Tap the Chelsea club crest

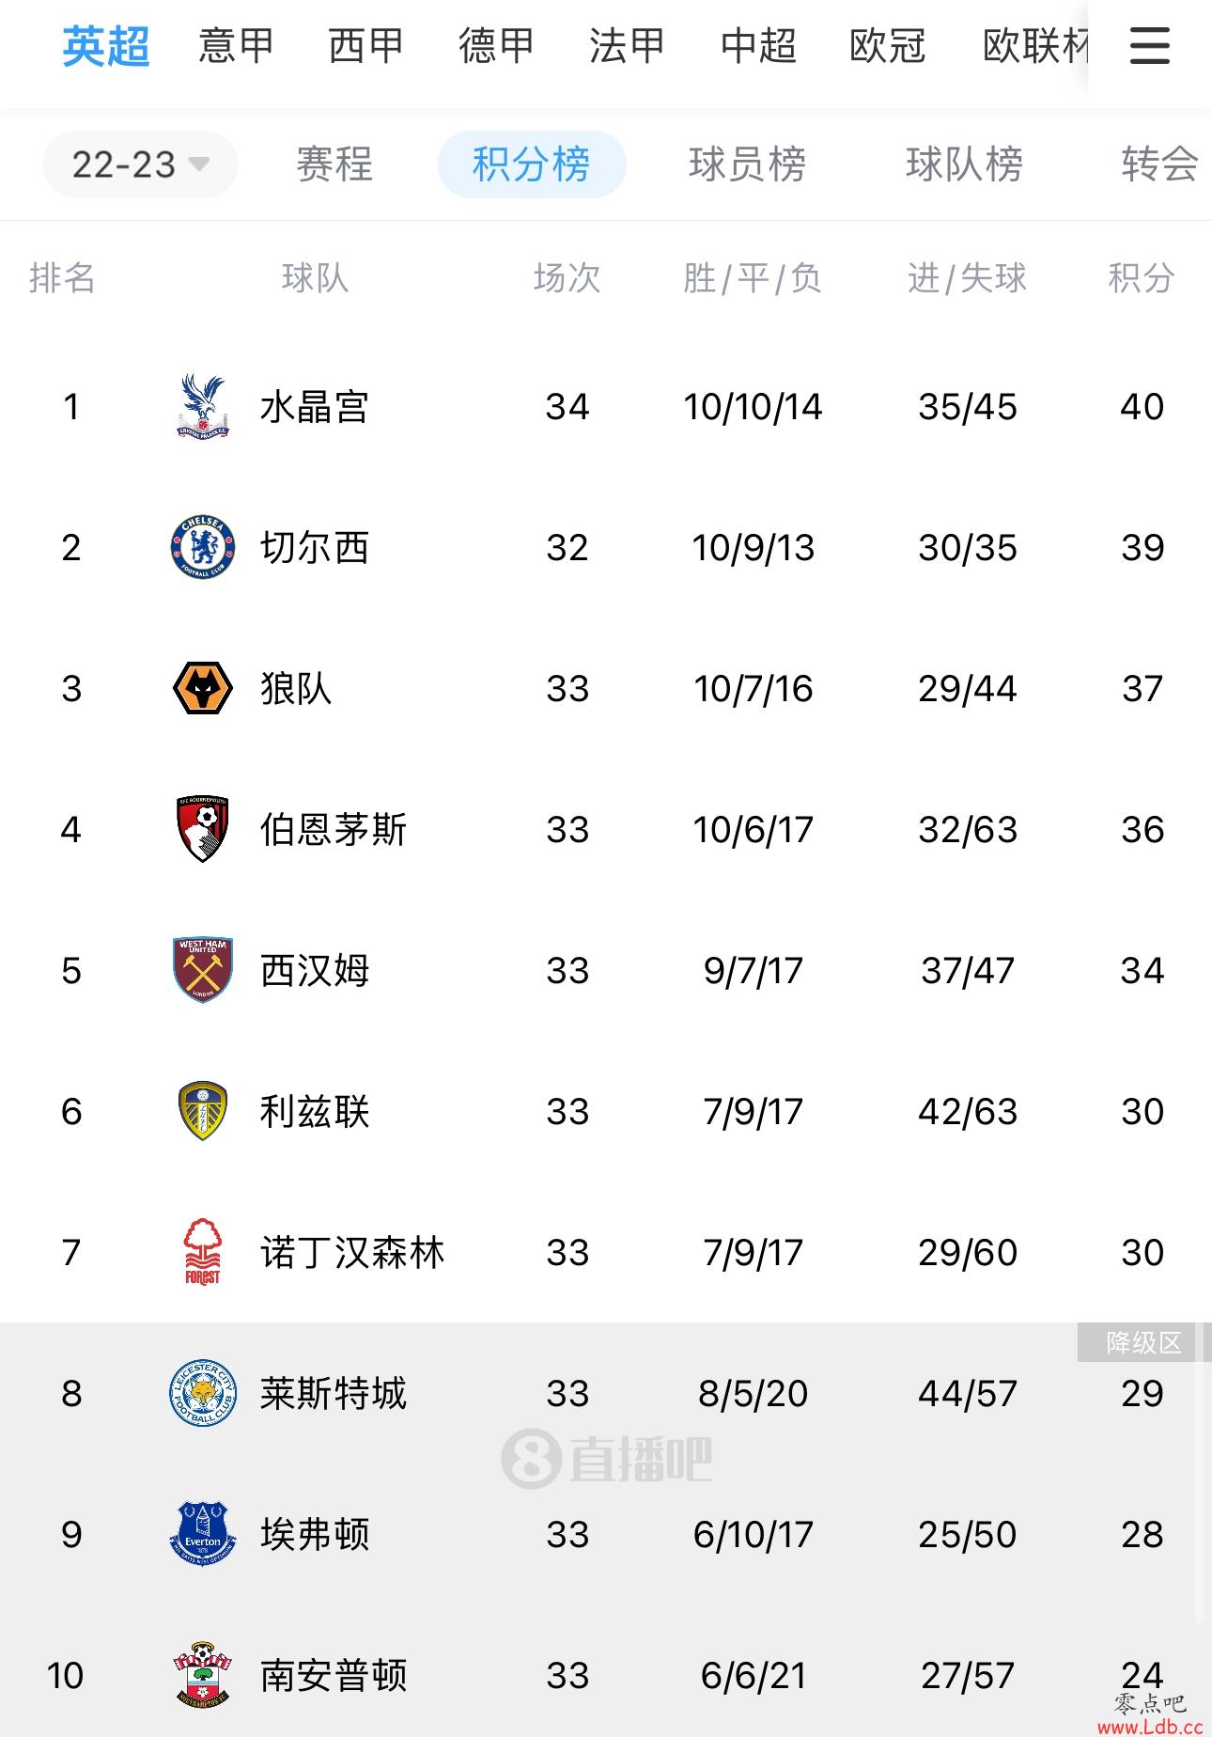click(x=203, y=547)
